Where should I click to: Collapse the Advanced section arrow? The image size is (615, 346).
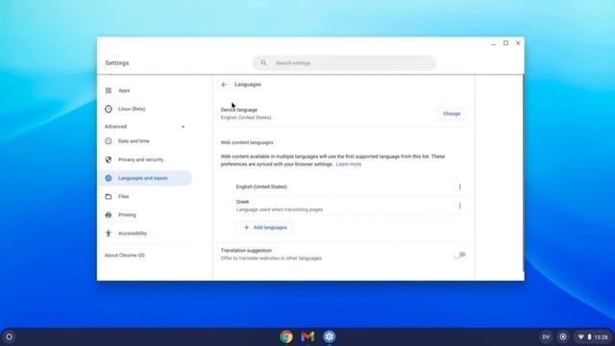183,127
